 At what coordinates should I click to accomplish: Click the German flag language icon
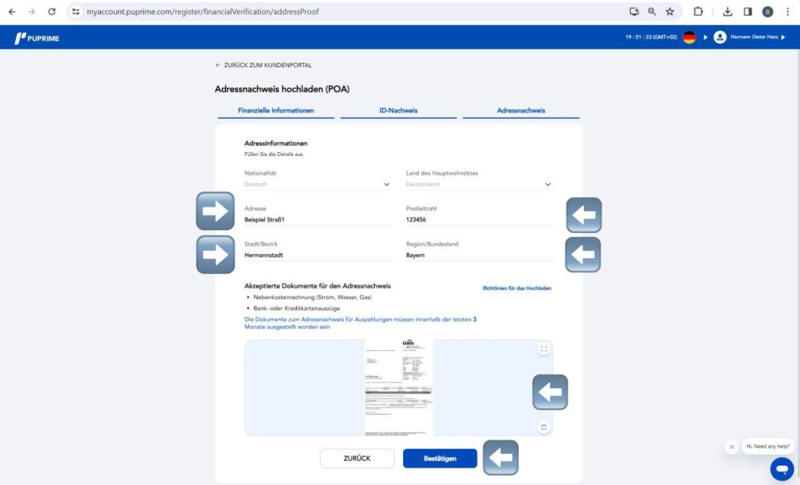pos(689,37)
